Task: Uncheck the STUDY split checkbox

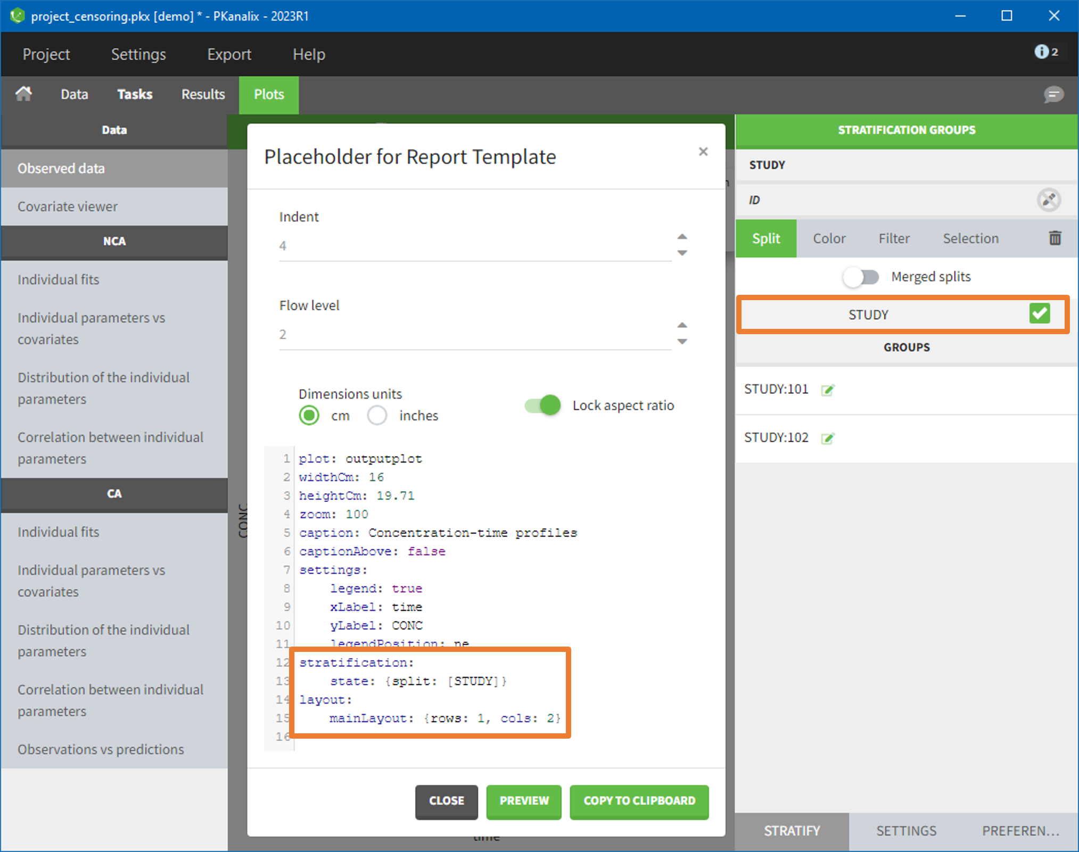Action: 1039,314
